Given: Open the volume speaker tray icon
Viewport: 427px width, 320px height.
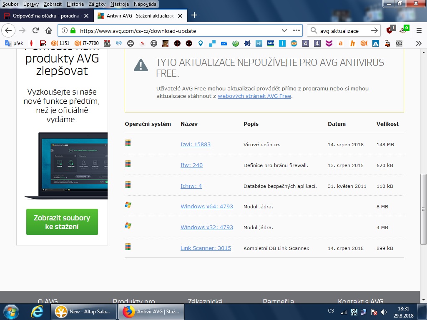Looking at the screenshot, I should pos(384,312).
